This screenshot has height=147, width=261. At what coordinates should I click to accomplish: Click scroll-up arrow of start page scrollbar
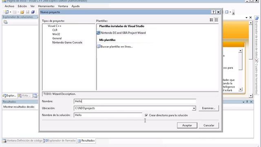[x=251, y=23]
